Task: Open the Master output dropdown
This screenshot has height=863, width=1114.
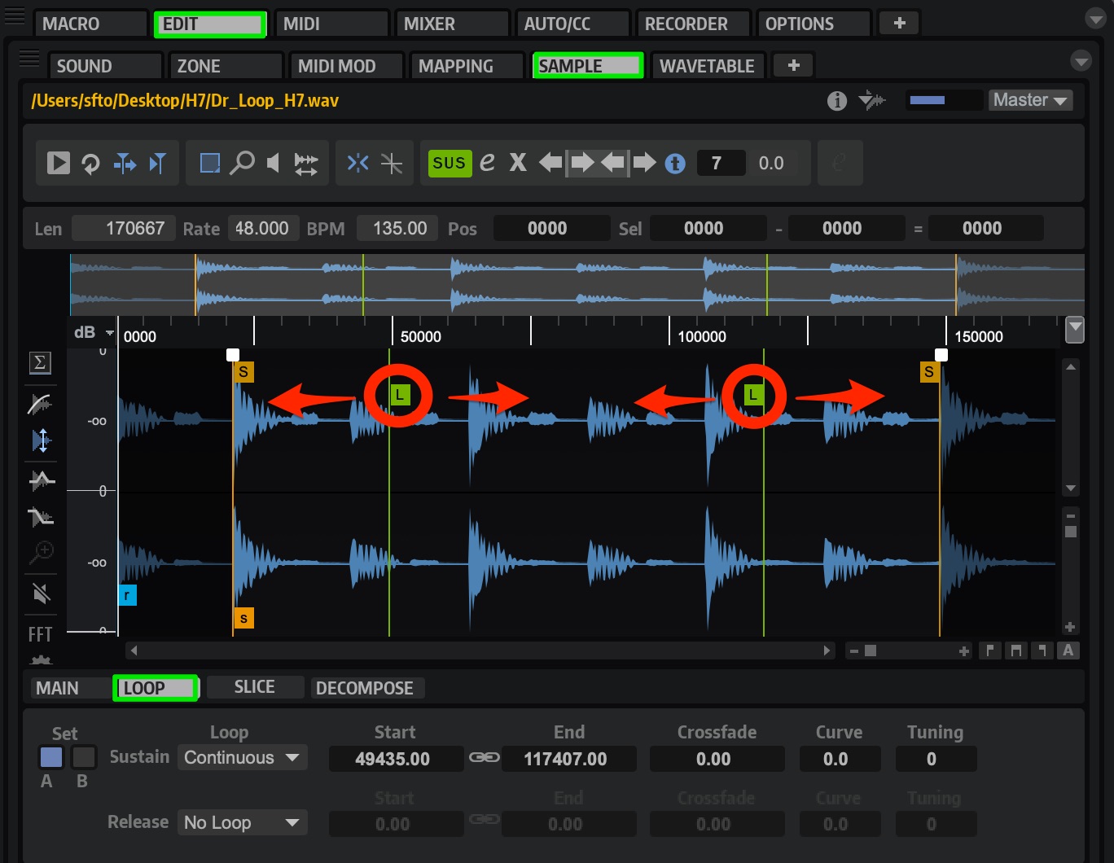Action: [1030, 100]
